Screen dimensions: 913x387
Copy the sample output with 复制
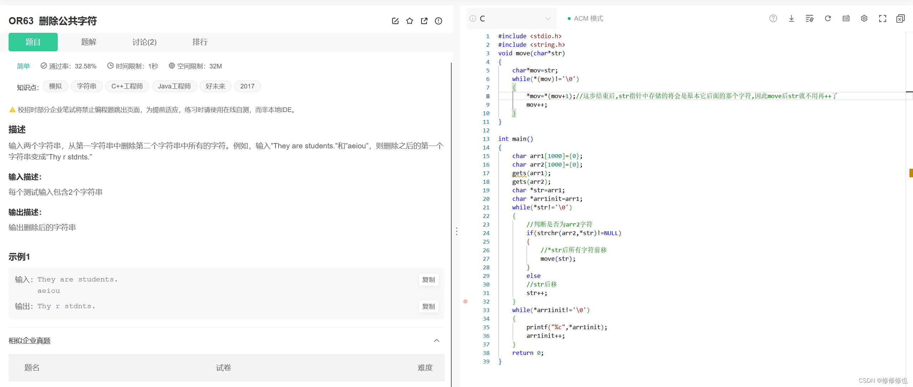(428, 306)
